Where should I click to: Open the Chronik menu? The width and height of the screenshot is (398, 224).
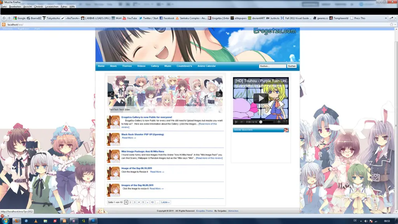click(38, 7)
